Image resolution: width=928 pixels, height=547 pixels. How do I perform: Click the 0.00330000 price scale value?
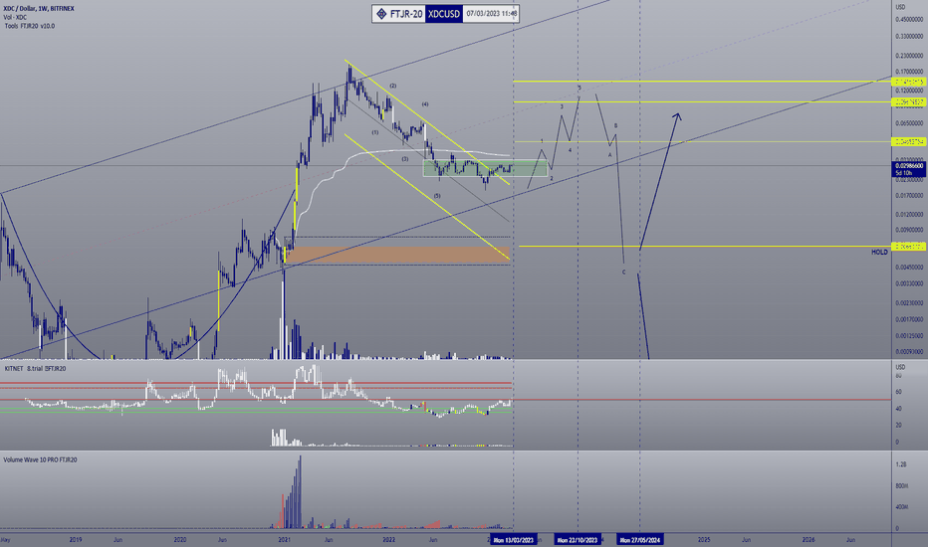pos(909,283)
